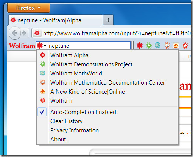Image resolution: width=193 pixels, height=157 pixels.
Task: Click the star favicon on the tab
Action: click(x=13, y=20)
